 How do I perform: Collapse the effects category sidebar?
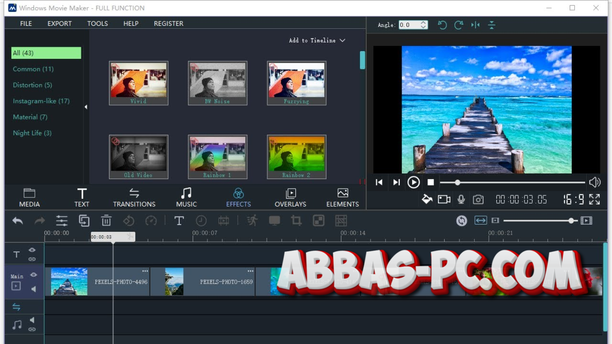(x=86, y=107)
